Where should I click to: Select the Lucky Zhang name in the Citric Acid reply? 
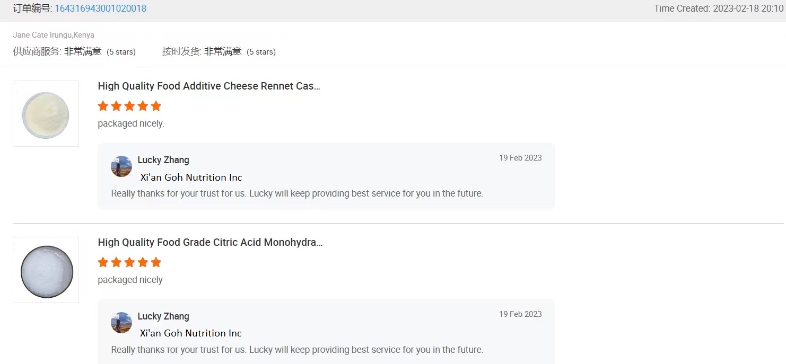(163, 316)
